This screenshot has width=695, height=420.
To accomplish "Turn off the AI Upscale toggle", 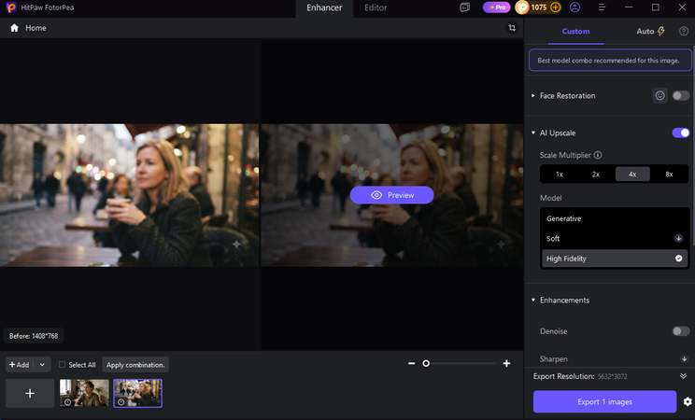I will pyautogui.click(x=681, y=133).
